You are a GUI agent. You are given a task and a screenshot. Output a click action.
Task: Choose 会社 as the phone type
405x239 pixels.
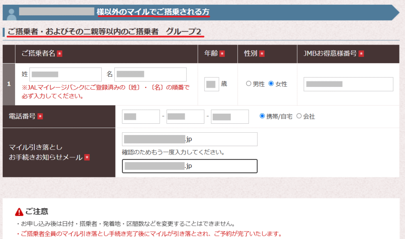tap(299, 116)
